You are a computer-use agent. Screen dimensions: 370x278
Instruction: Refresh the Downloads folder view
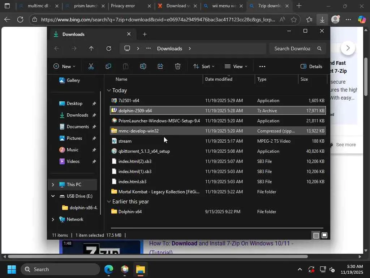pos(108,49)
